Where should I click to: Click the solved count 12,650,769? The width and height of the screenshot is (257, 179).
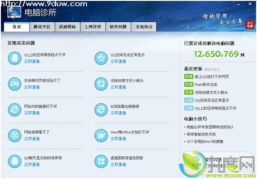pos(217,54)
